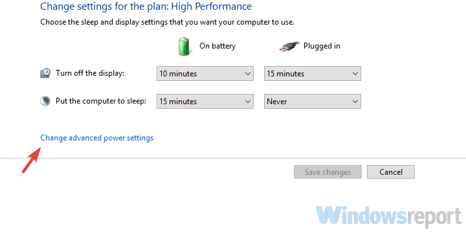Cancel the plan settings changes

(391, 172)
